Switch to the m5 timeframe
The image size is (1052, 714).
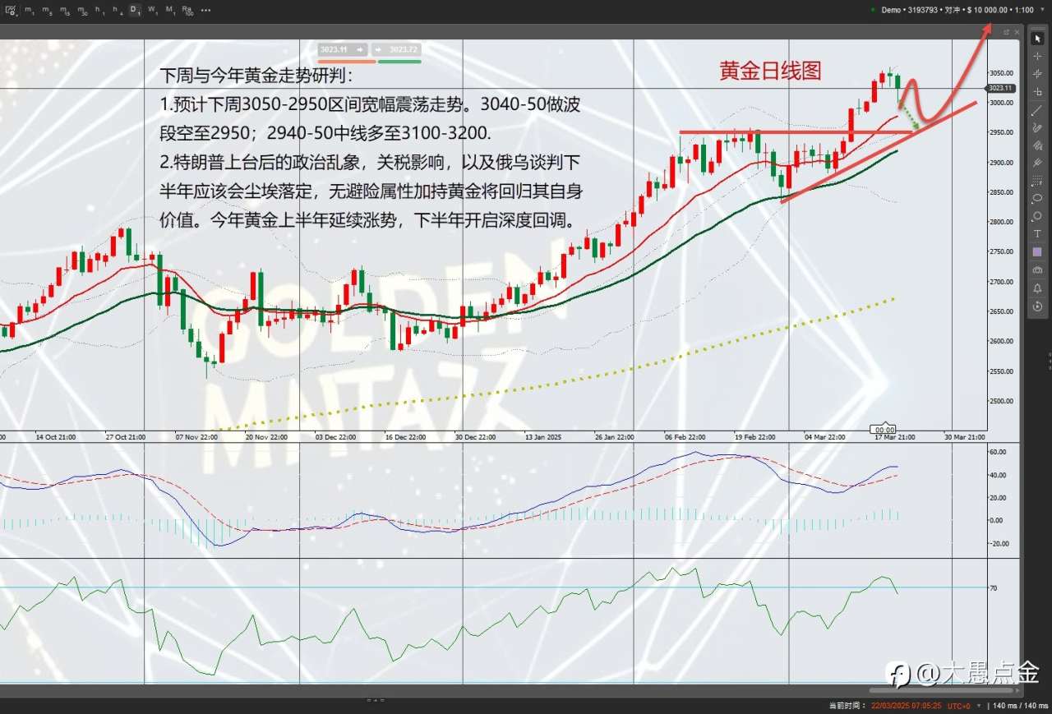click(x=47, y=10)
